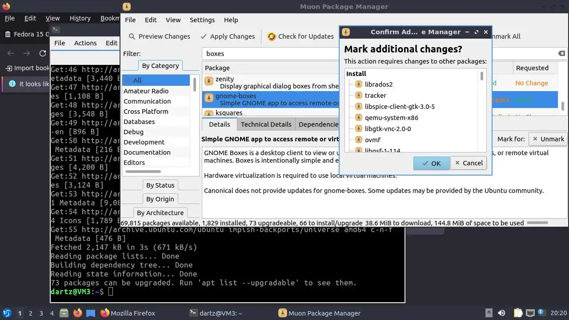Click Apply Changes in toolbar
The height and width of the screenshot is (320, 569).
click(x=228, y=36)
